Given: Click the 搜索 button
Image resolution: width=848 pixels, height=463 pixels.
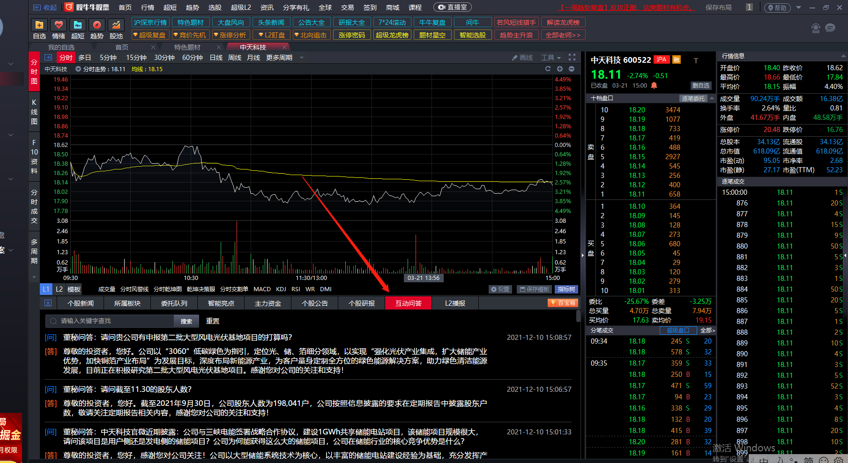Looking at the screenshot, I should [186, 321].
